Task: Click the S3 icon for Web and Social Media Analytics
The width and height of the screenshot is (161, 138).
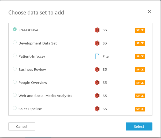Action: point(97,96)
